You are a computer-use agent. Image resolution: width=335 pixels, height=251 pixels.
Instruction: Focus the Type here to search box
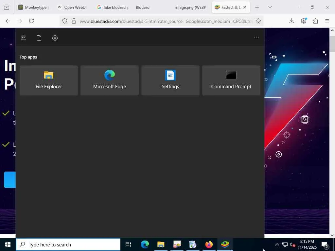(68, 244)
